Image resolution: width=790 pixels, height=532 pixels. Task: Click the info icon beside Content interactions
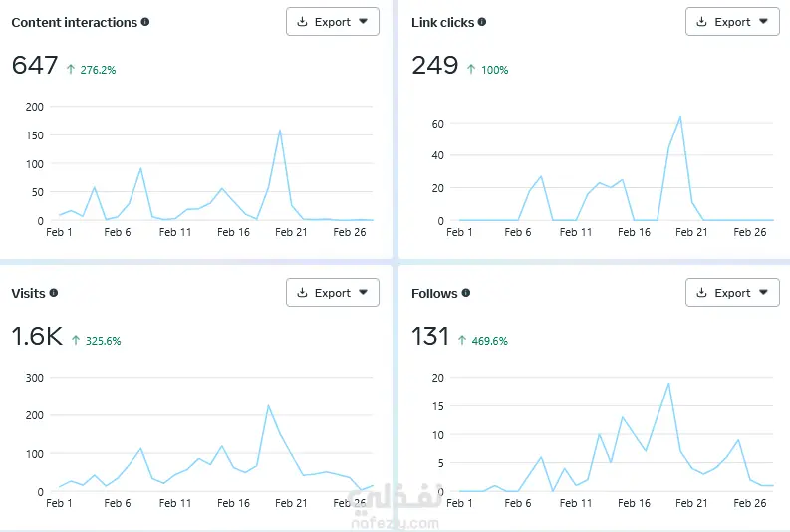[x=145, y=22]
